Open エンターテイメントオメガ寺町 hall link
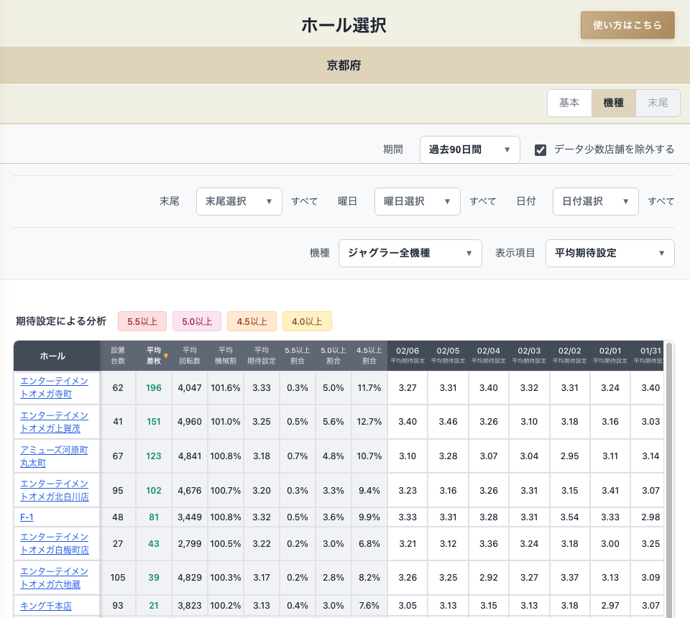690x618 pixels. [x=55, y=387]
